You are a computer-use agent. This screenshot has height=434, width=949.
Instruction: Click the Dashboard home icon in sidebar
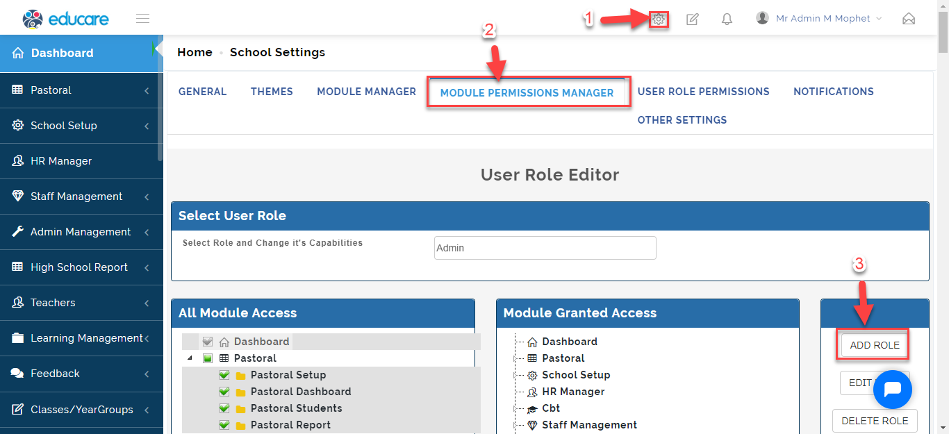click(18, 53)
